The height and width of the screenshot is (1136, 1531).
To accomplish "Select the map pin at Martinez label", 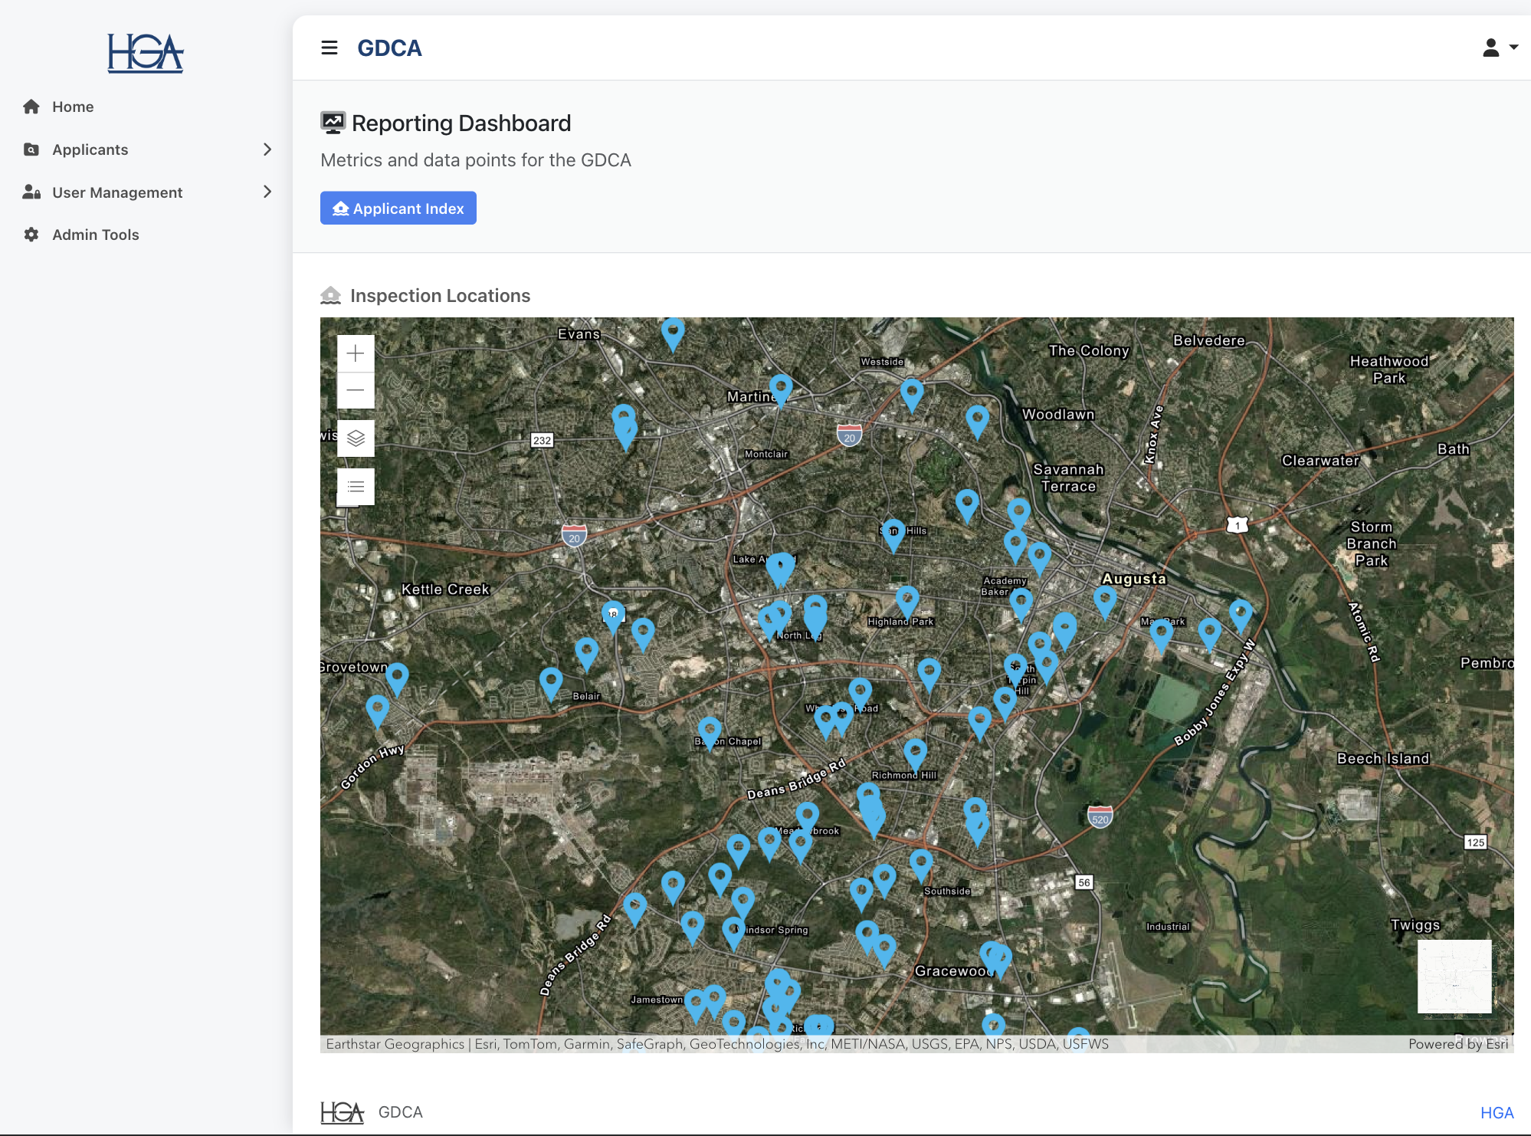I will click(x=781, y=391).
